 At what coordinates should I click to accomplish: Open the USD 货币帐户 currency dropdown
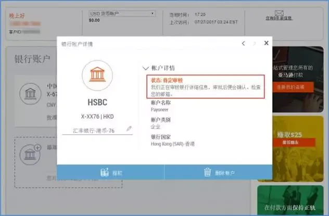click(122, 14)
